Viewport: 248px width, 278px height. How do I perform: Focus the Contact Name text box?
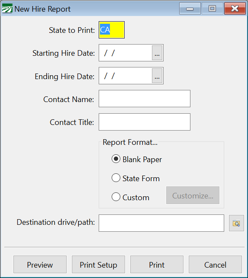[145, 99]
